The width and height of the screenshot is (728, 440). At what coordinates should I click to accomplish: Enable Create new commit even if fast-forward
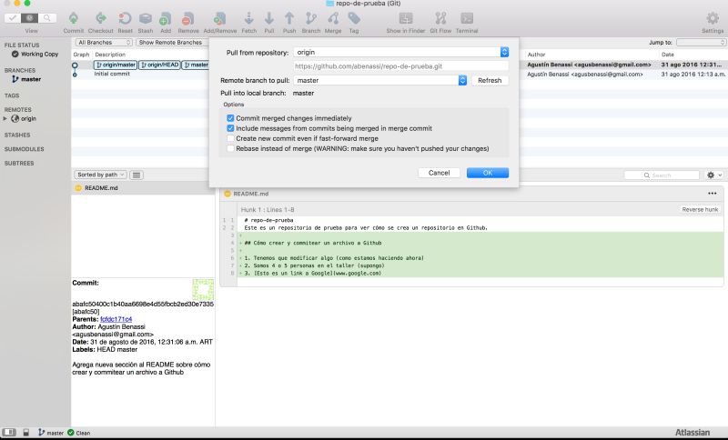point(230,138)
